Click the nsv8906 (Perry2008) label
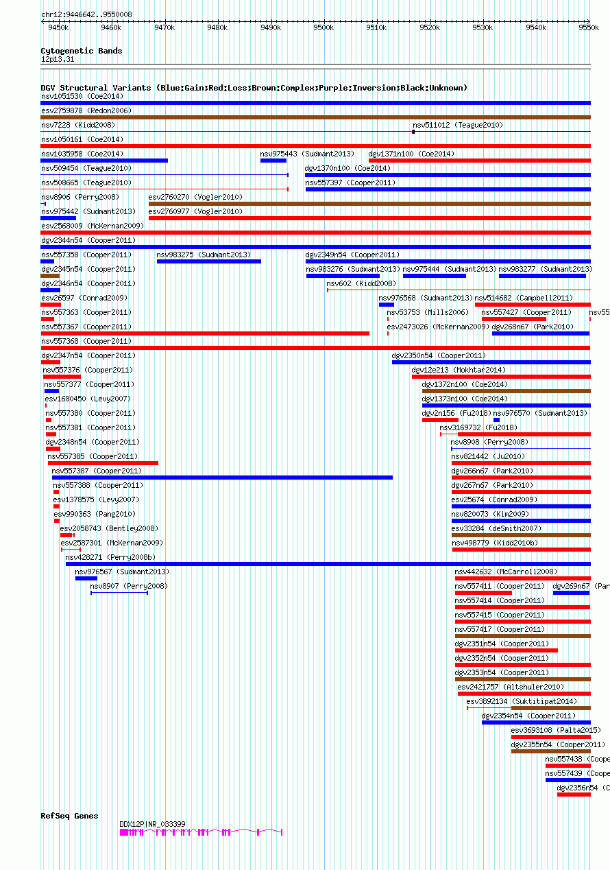The image size is (610, 870). tap(80, 197)
